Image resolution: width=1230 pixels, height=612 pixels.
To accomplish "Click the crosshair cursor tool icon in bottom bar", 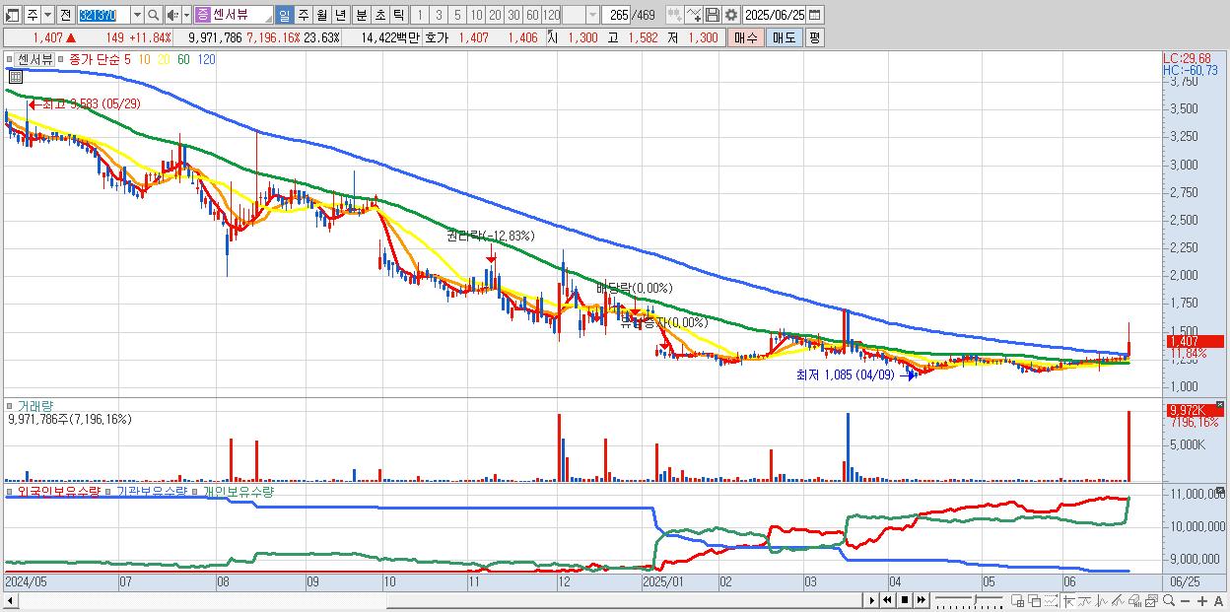I will point(1068,600).
